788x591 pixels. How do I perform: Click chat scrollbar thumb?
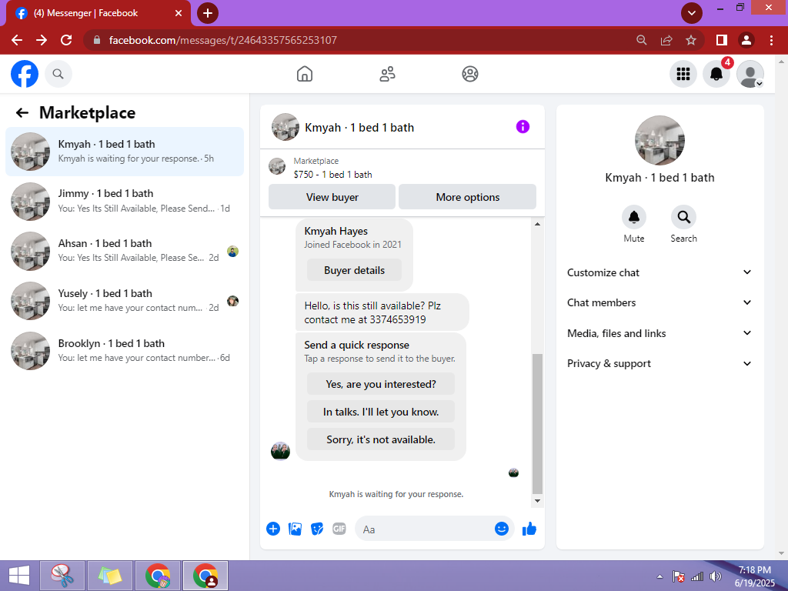pyautogui.click(x=537, y=424)
